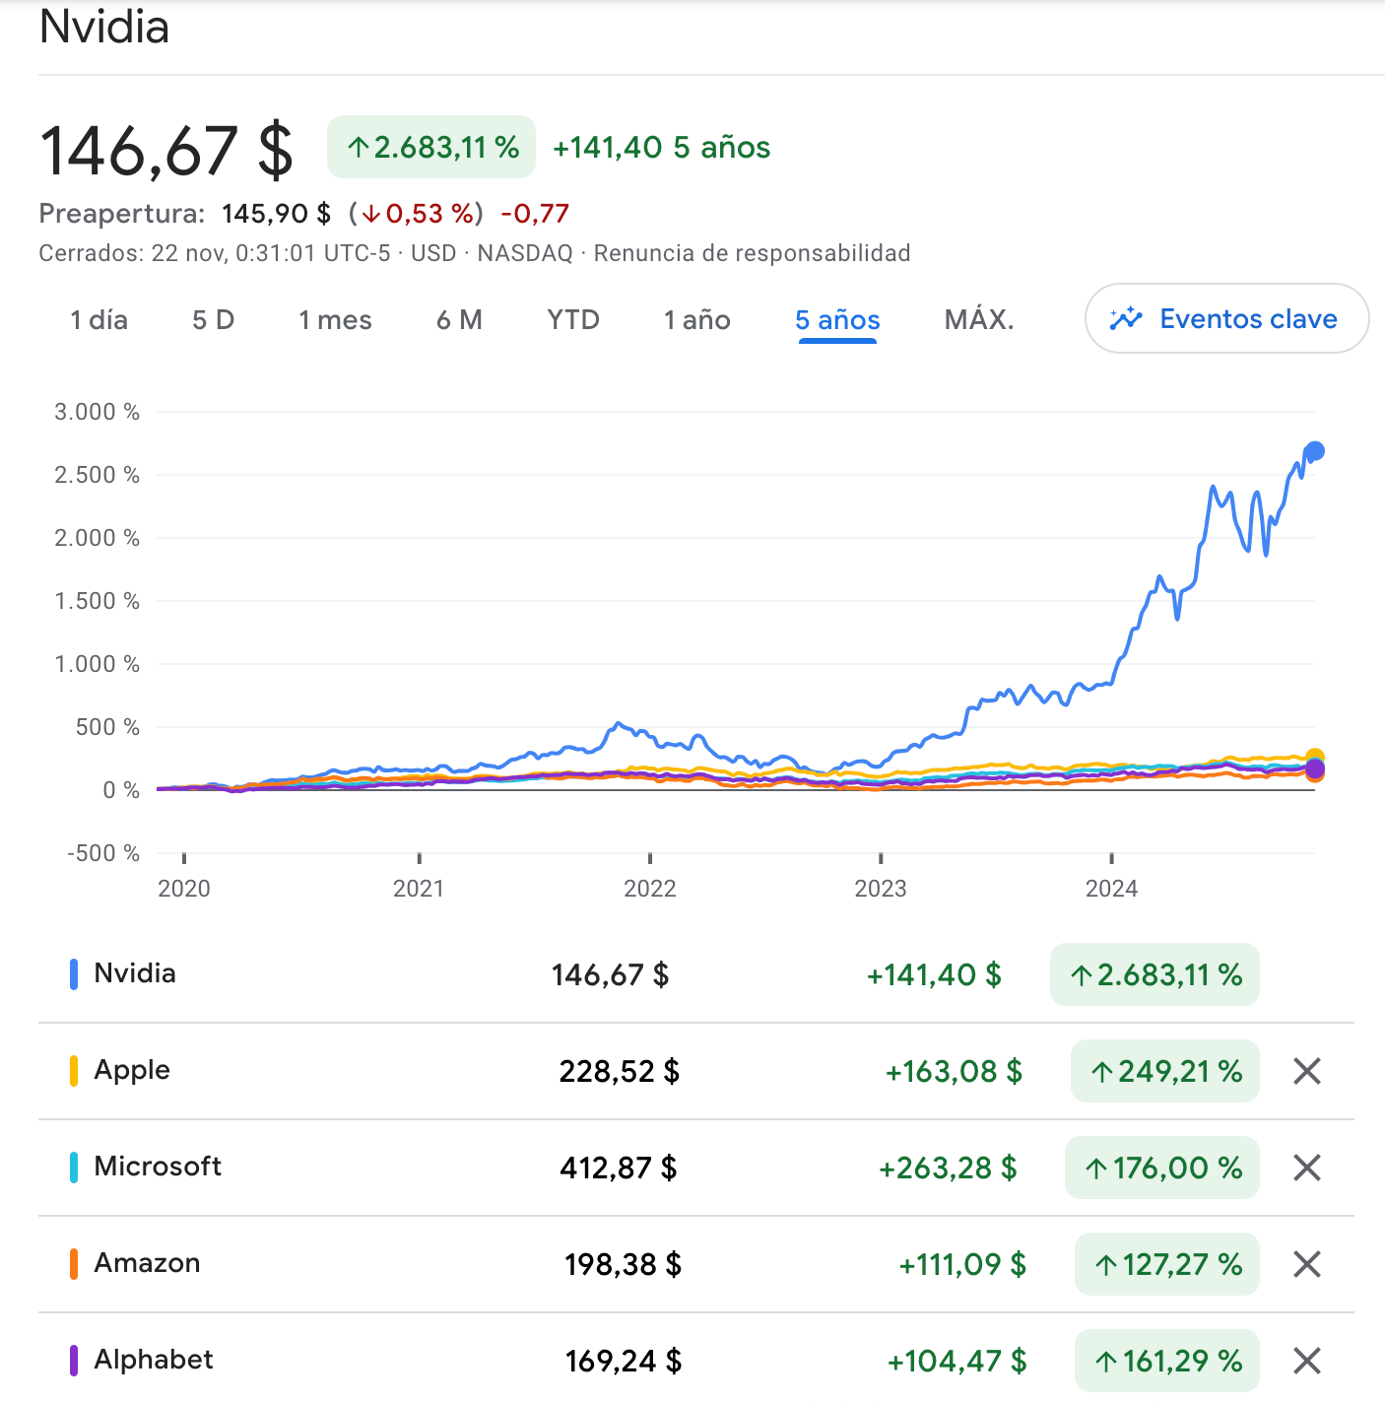Click Microsoft's cyan color marker
Image resolution: width=1385 pixels, height=1403 pixels.
[74, 1168]
